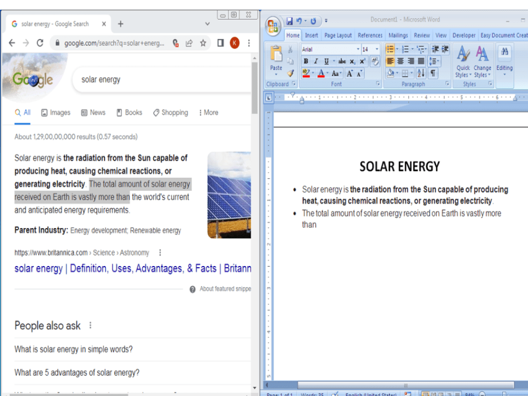The width and height of the screenshot is (528, 396).
Task: Click the Increase Indent icon
Action: point(445,50)
